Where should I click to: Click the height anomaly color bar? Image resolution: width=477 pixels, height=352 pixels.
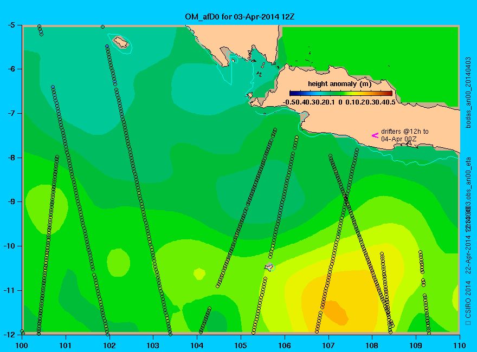point(341,93)
